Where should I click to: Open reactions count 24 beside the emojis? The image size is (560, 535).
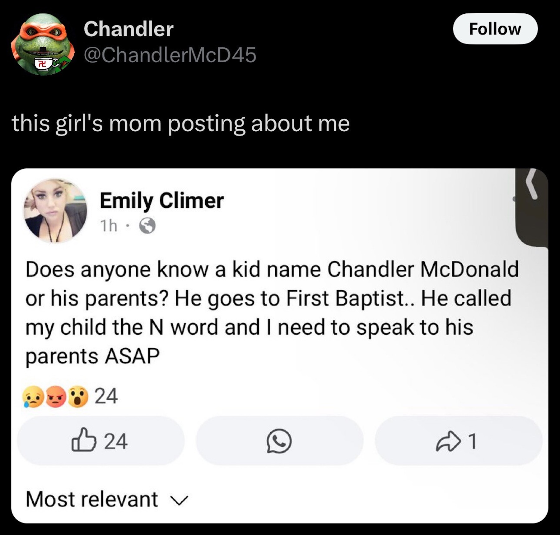106,396
